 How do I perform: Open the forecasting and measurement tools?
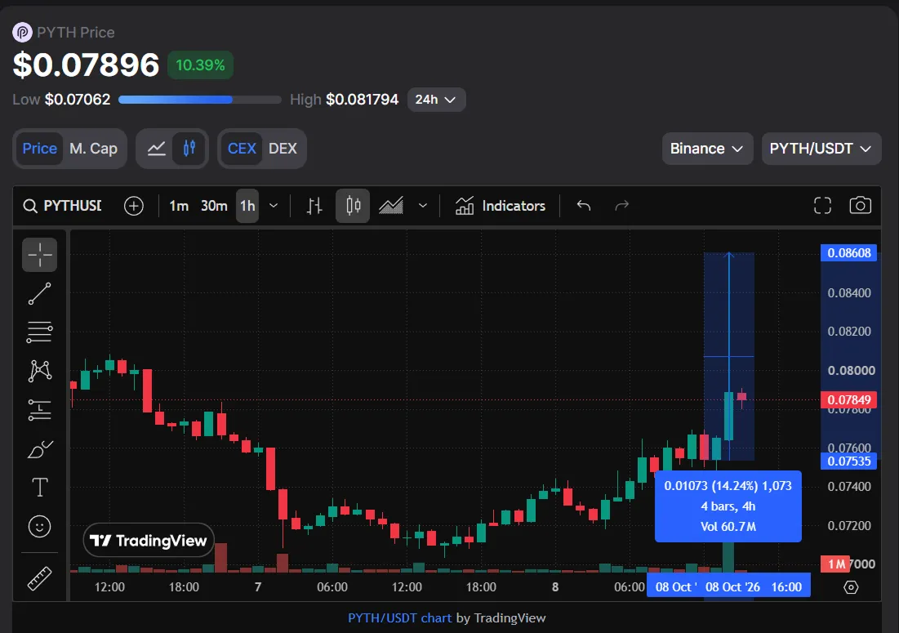pyautogui.click(x=39, y=410)
